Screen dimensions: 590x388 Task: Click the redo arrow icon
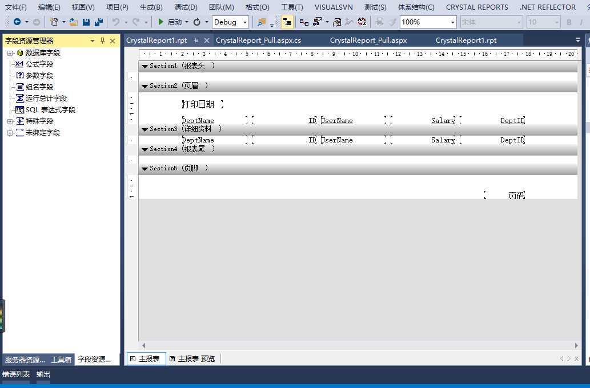pos(136,22)
